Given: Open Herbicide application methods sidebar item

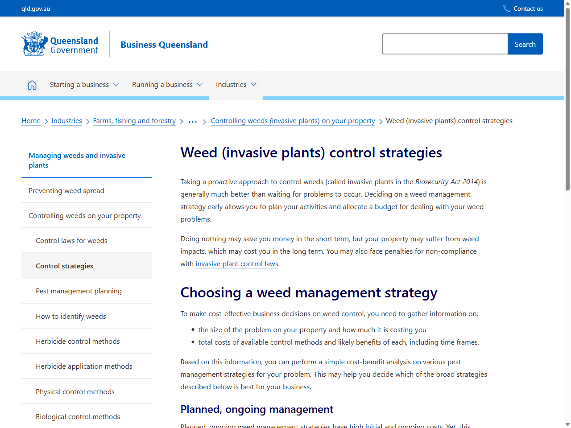Looking at the screenshot, I should click(87, 366).
